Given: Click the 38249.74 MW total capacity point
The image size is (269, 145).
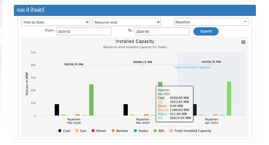Looking at the screenshot, I should 73,67.
